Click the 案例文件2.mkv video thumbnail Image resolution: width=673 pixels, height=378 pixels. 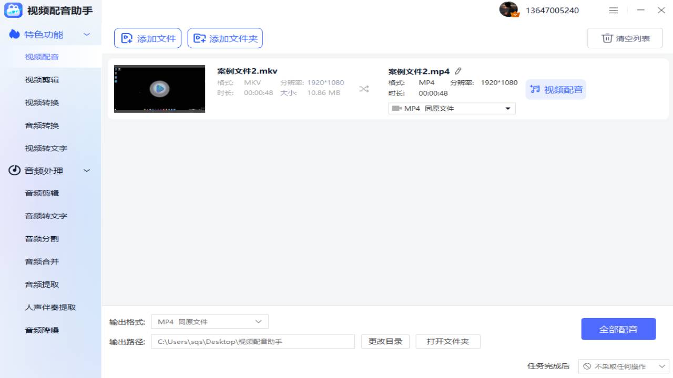(x=159, y=88)
